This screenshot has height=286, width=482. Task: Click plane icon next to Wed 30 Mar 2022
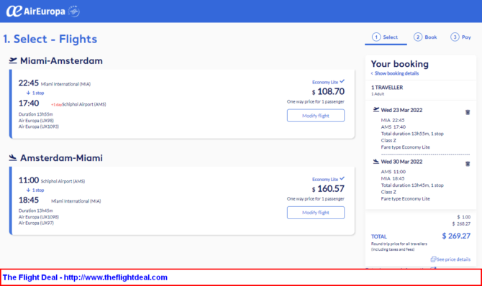pyautogui.click(x=376, y=161)
